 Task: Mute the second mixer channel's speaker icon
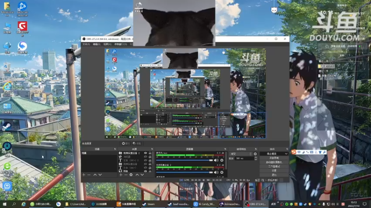216,172
